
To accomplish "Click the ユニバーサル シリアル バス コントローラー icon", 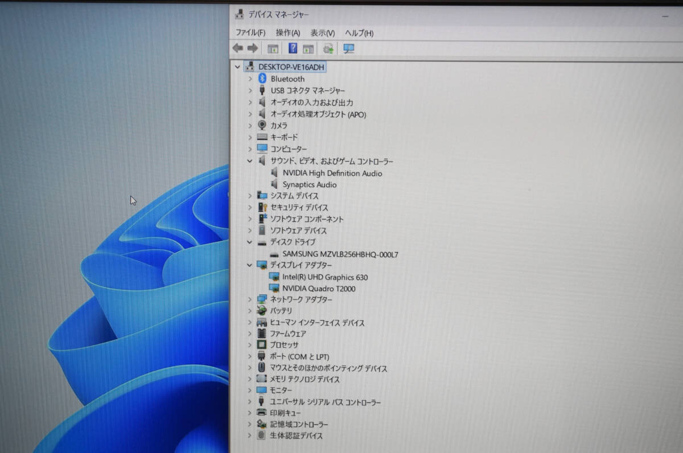I will (261, 402).
